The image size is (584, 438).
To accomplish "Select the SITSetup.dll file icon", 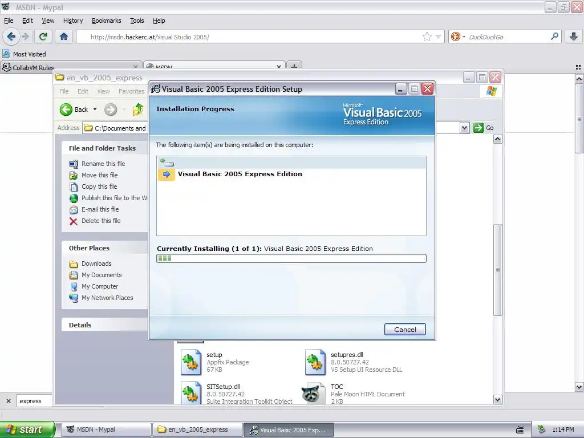I will point(191,392).
